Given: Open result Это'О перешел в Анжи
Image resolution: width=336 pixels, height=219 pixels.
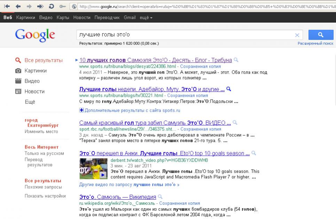Looking at the screenshot, I should tap(164, 153).
